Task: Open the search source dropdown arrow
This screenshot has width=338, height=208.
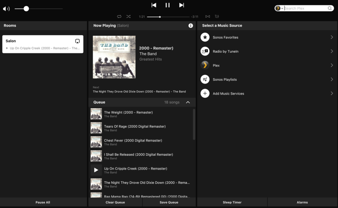Action: [x=282, y=8]
